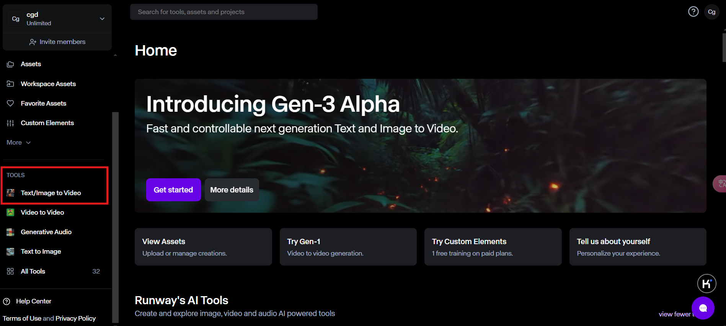Expand the cgd workspace dropdown
This screenshot has width=726, height=326.
point(102,19)
